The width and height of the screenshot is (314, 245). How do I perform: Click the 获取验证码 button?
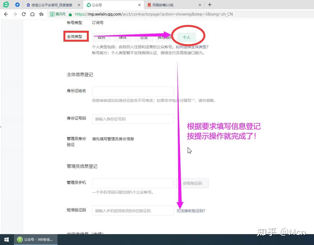click(x=193, y=183)
